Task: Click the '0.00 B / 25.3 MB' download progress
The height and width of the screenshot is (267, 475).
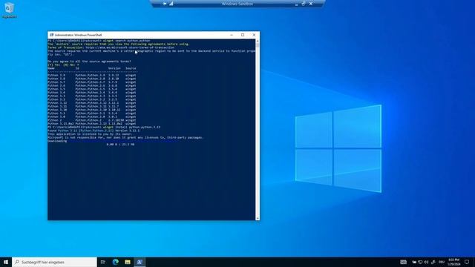Action: tap(120, 145)
